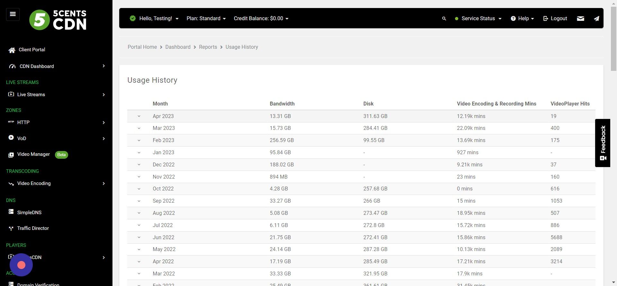Screen dimensions: 617x286
Task: Click the Traffic Director fork icon
Action: pyautogui.click(x=11, y=228)
